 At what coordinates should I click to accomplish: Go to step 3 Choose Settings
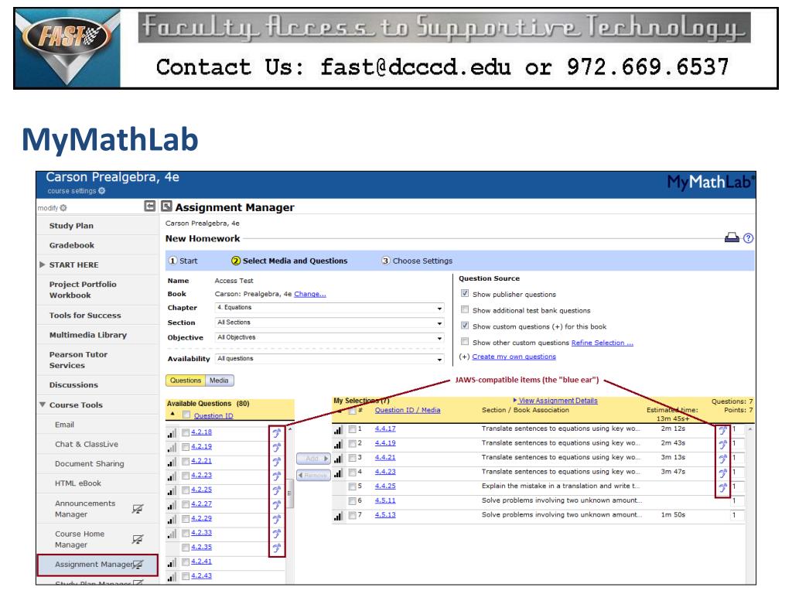click(417, 261)
